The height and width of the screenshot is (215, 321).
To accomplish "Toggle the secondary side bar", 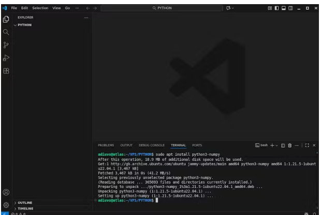I will [290, 8].
